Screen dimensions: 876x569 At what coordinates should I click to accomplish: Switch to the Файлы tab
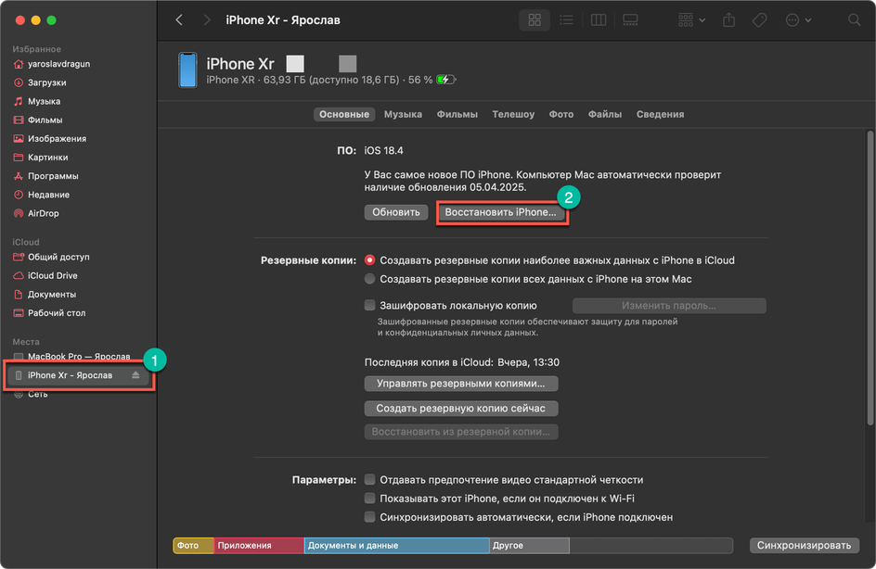tap(604, 114)
